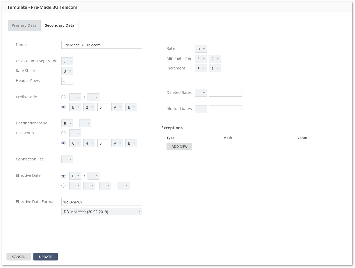The width and height of the screenshot is (355, 268).
Task: Switch to the Primary Data tab
Action: (x=24, y=25)
